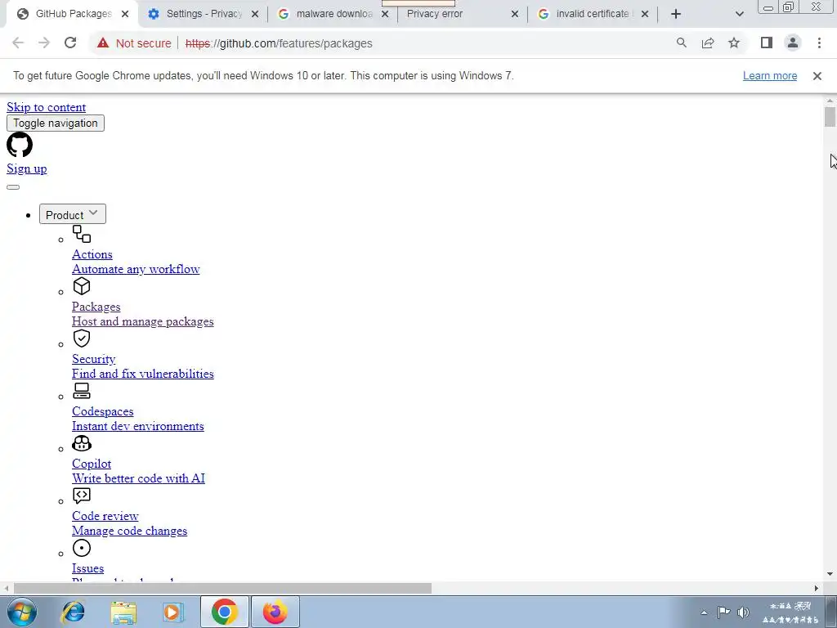Open Chrome side panel icon

coord(767,43)
